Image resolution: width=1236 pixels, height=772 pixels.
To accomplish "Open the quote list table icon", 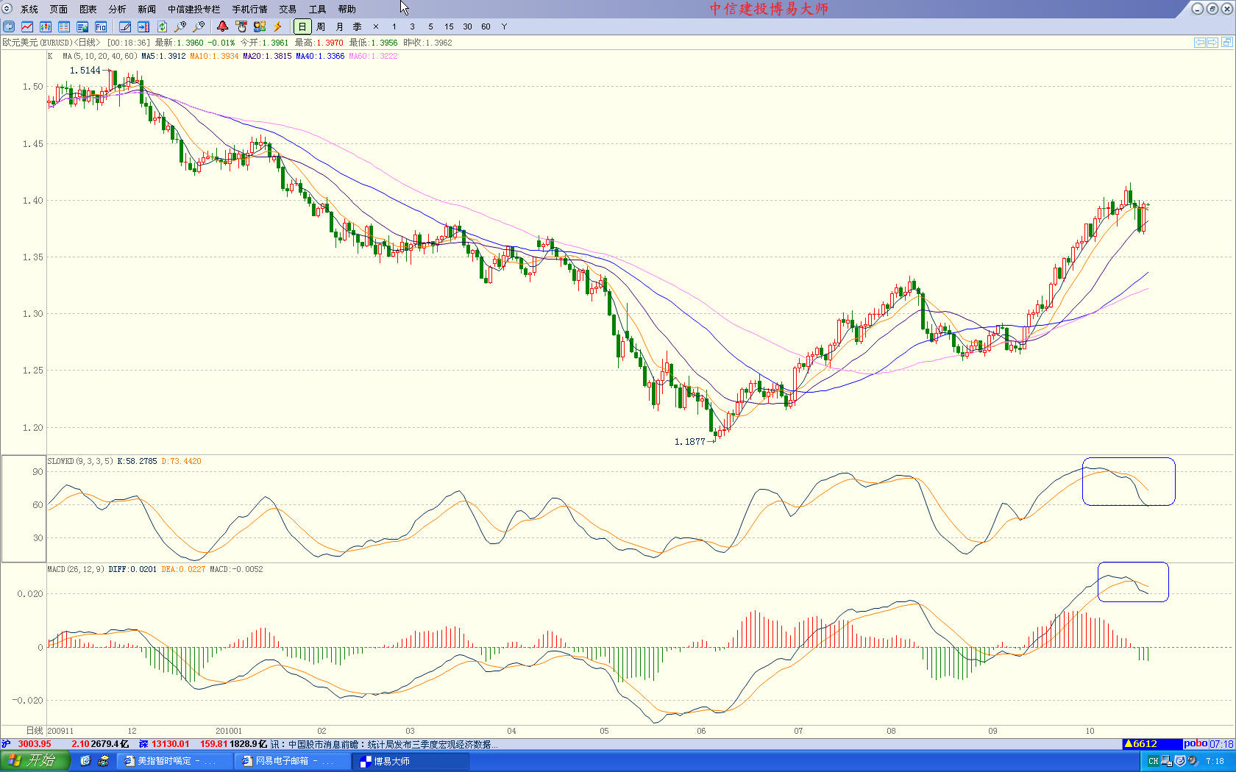I will [64, 26].
